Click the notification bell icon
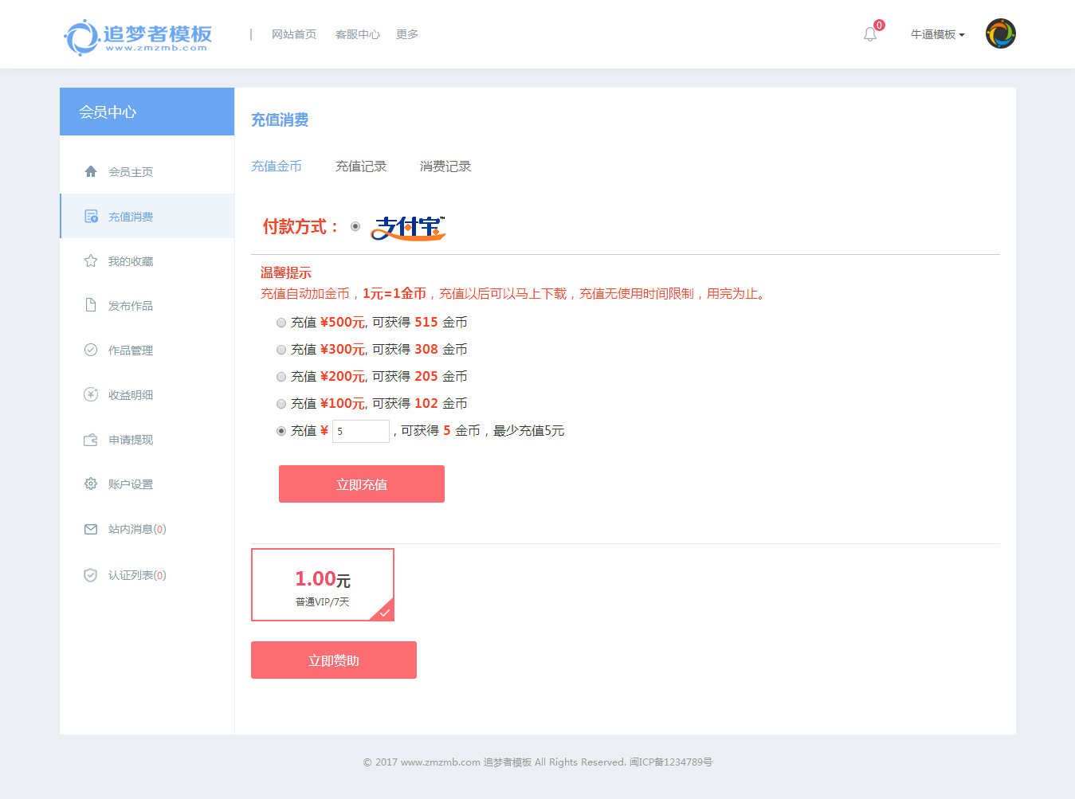1075x799 pixels. [869, 34]
